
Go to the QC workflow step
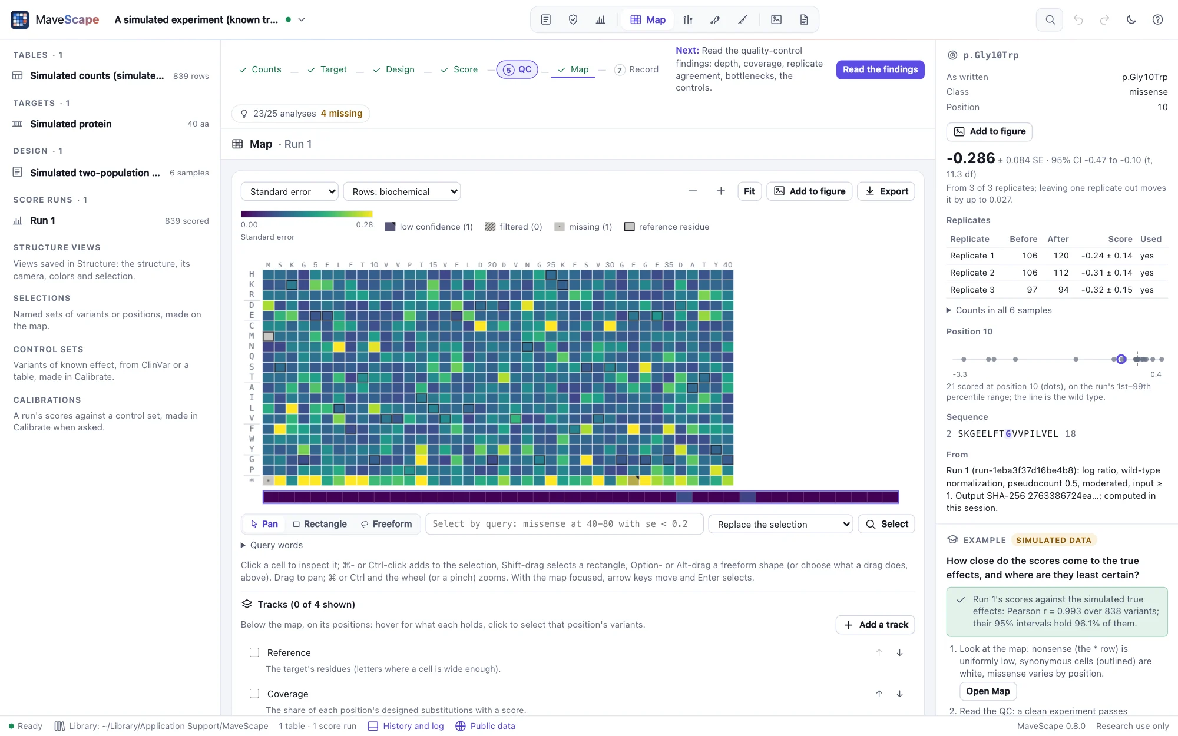pos(517,69)
